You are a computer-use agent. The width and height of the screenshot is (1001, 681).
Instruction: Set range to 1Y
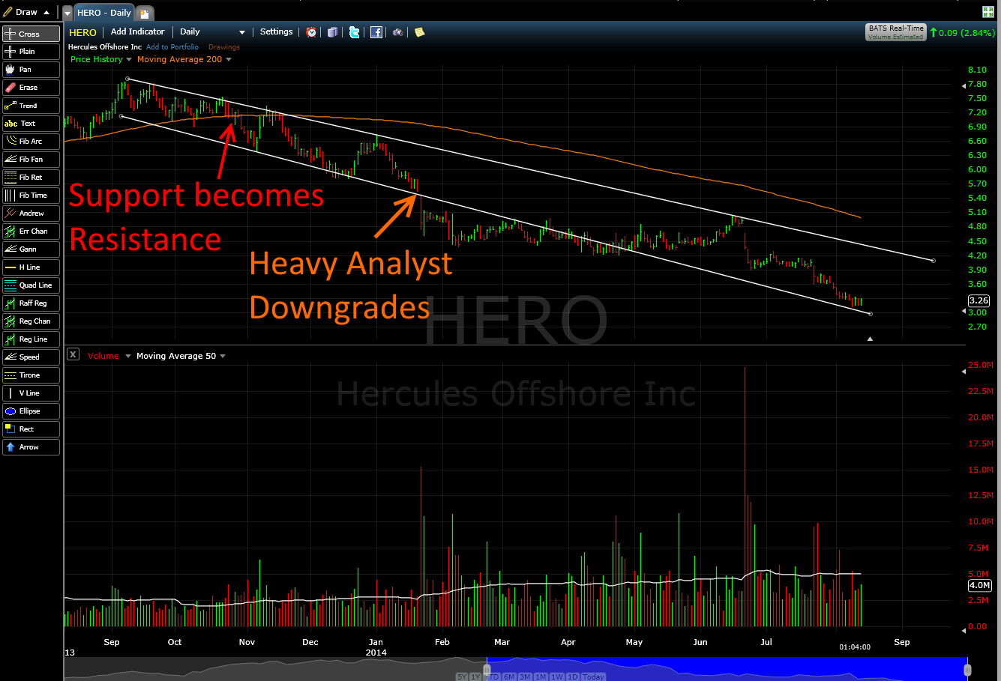click(475, 677)
